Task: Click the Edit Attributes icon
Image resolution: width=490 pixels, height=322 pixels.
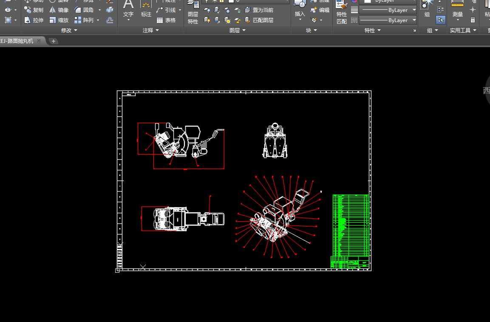Action: [314, 20]
